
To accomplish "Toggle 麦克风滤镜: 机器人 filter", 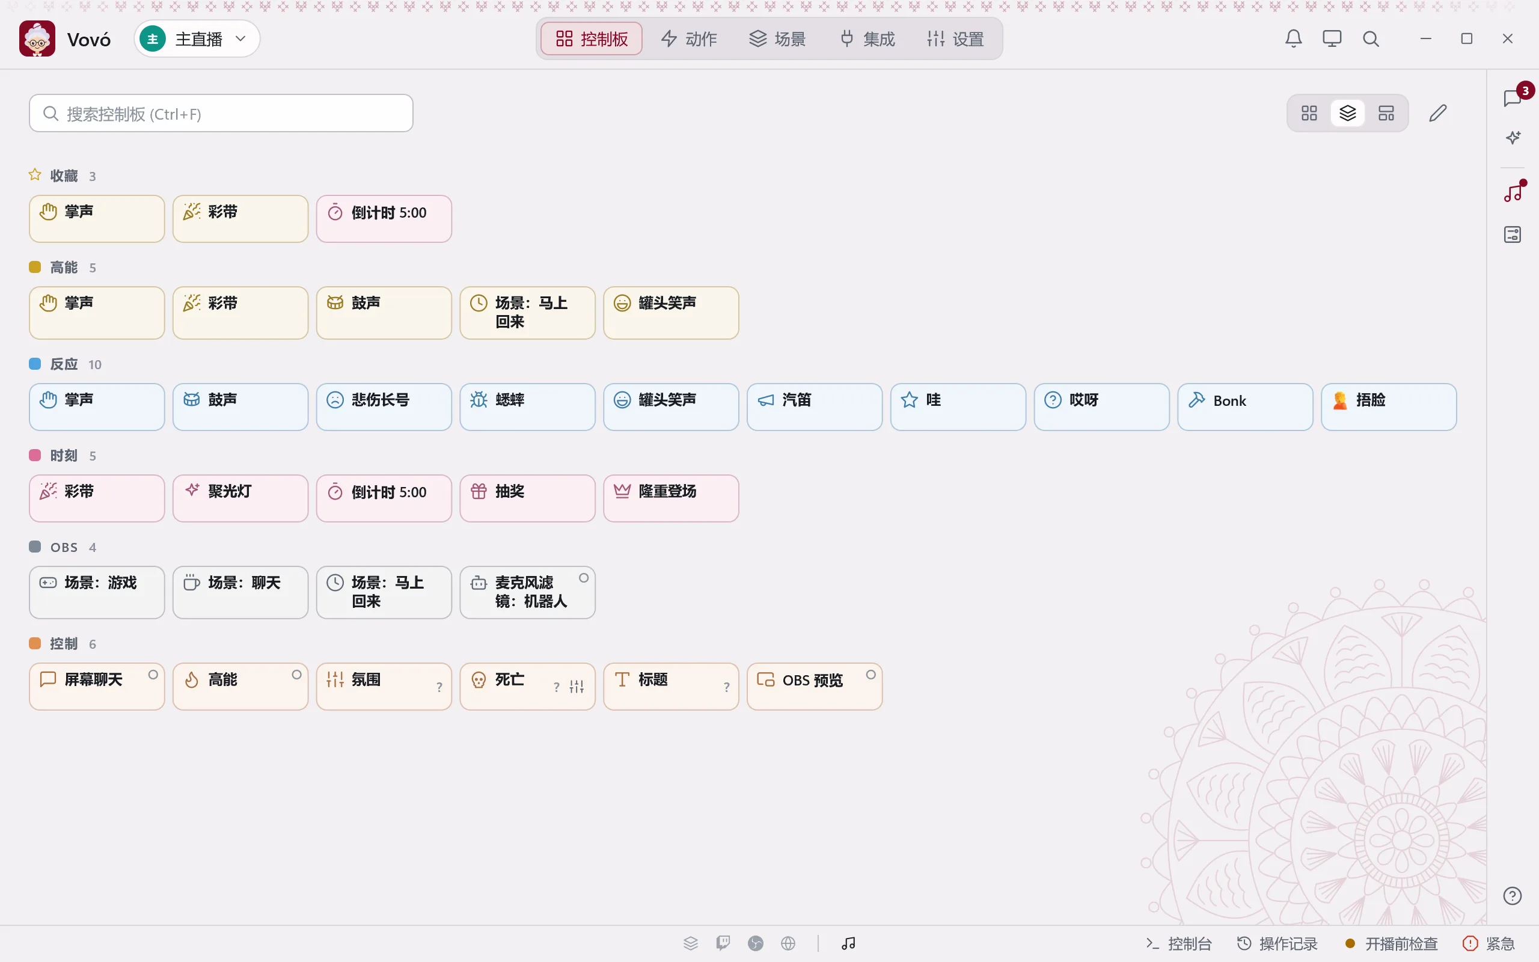I will [x=527, y=592].
